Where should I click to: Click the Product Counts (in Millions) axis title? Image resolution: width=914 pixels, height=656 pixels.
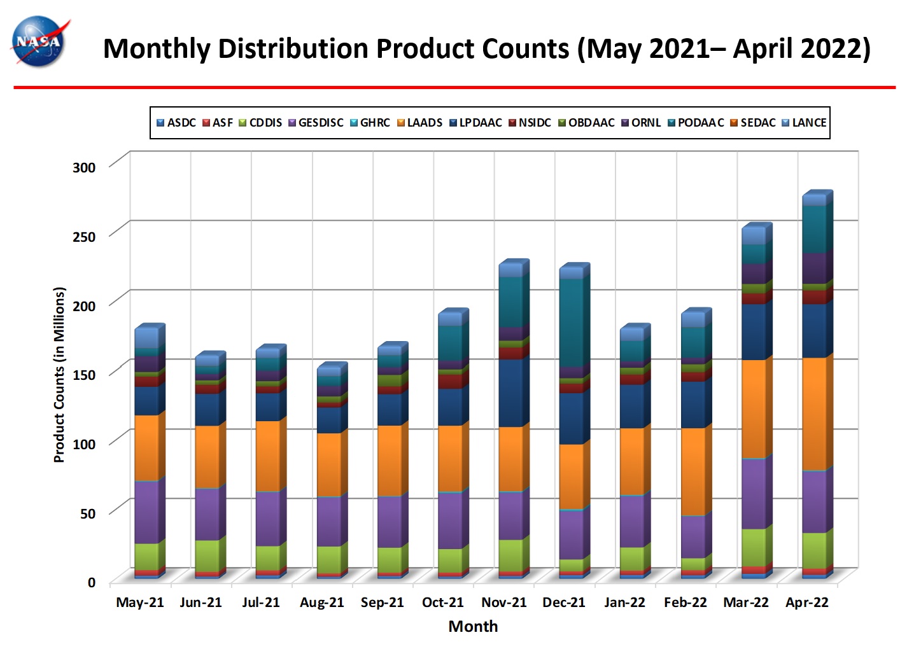pos(59,375)
